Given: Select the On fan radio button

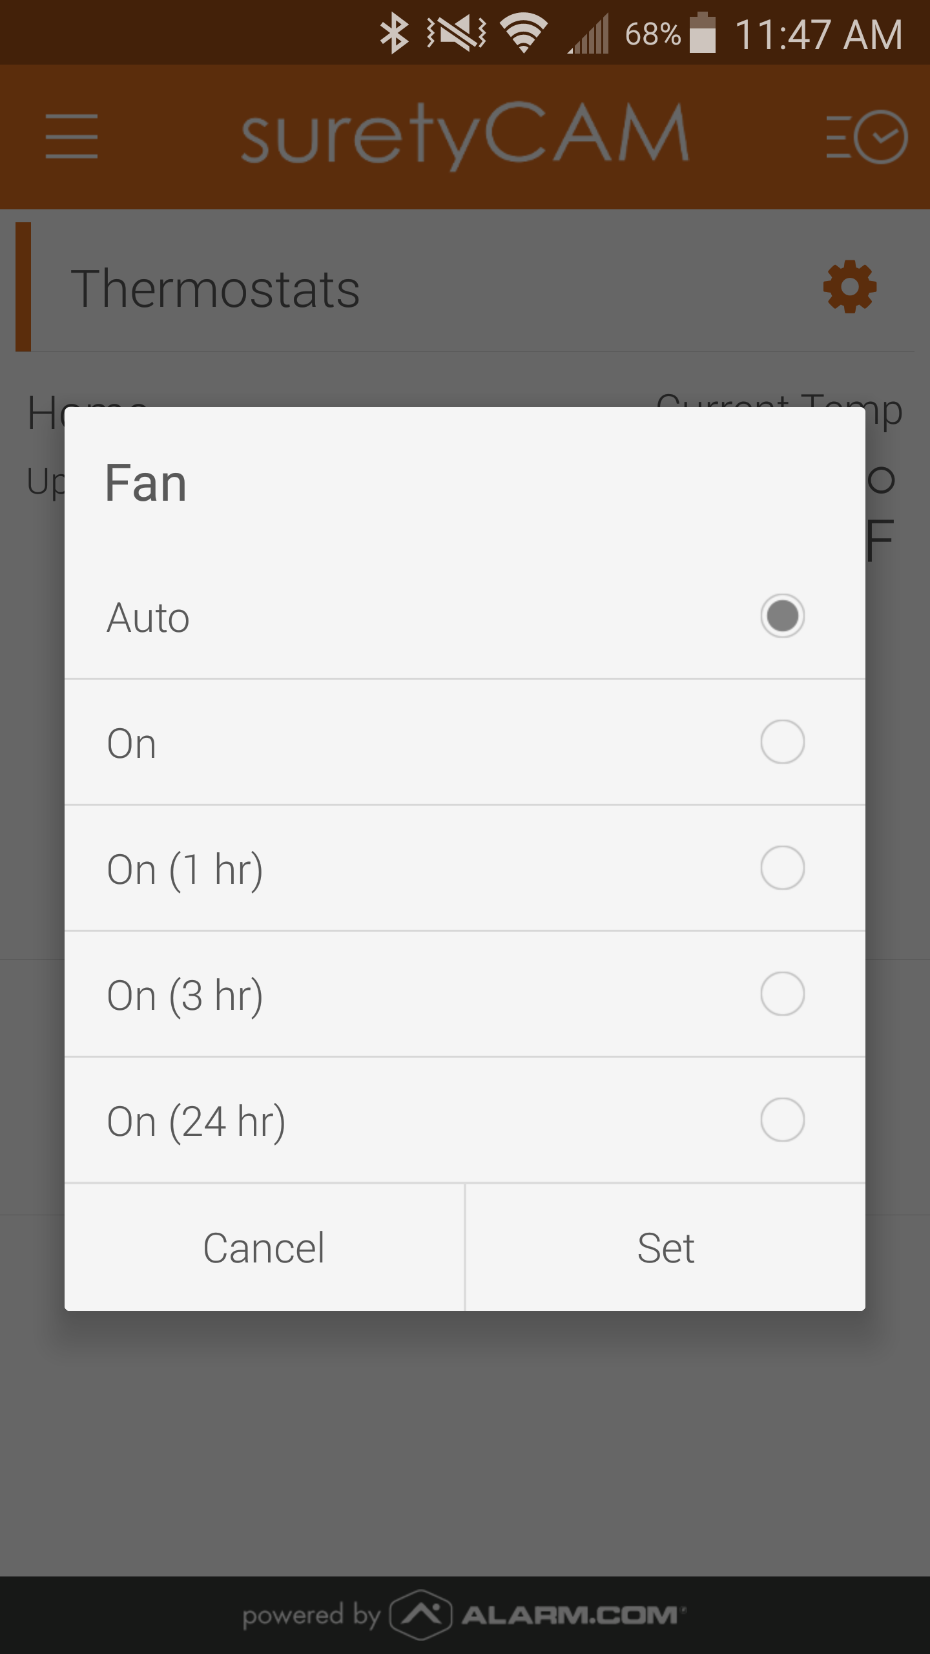Looking at the screenshot, I should coord(782,742).
